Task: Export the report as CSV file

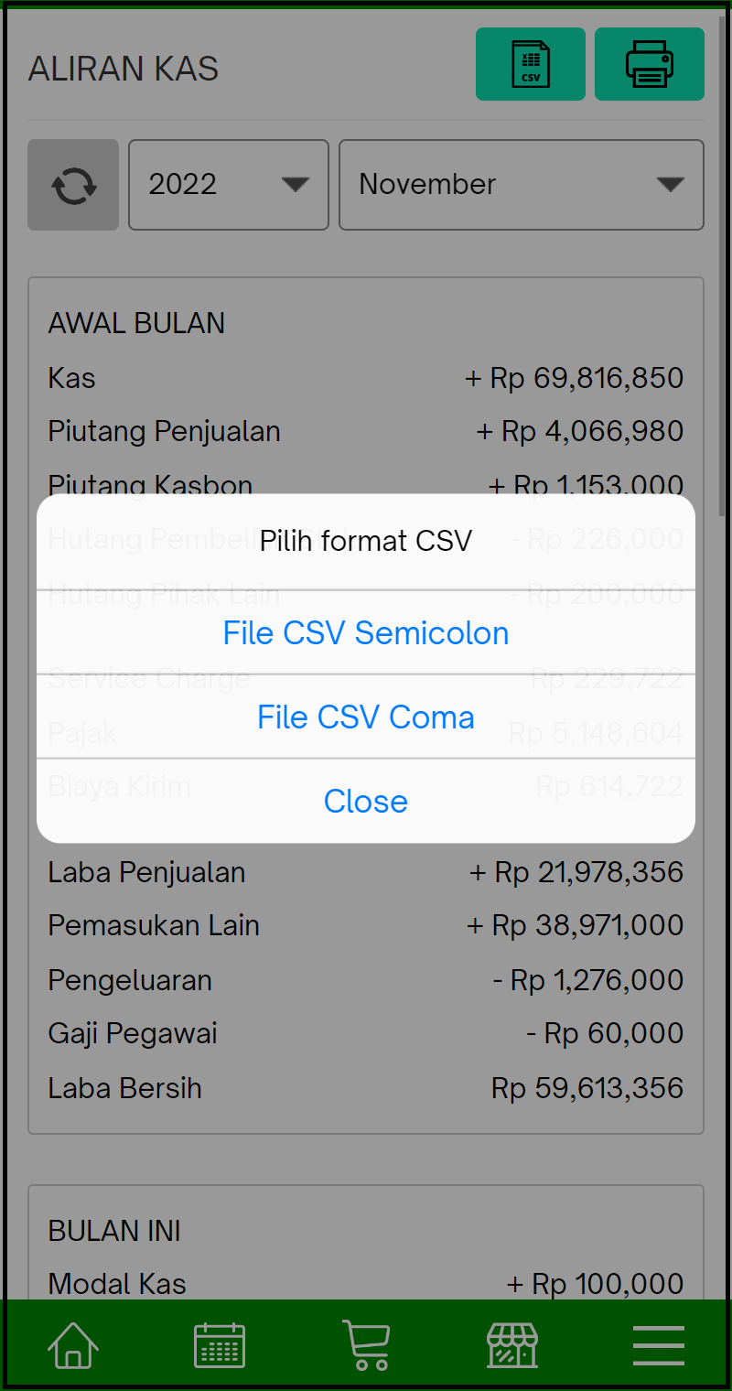Action: pyautogui.click(x=530, y=64)
